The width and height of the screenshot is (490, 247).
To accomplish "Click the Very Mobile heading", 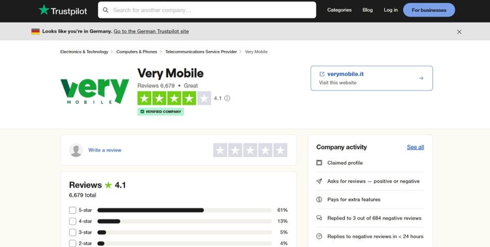I will [171, 73].
